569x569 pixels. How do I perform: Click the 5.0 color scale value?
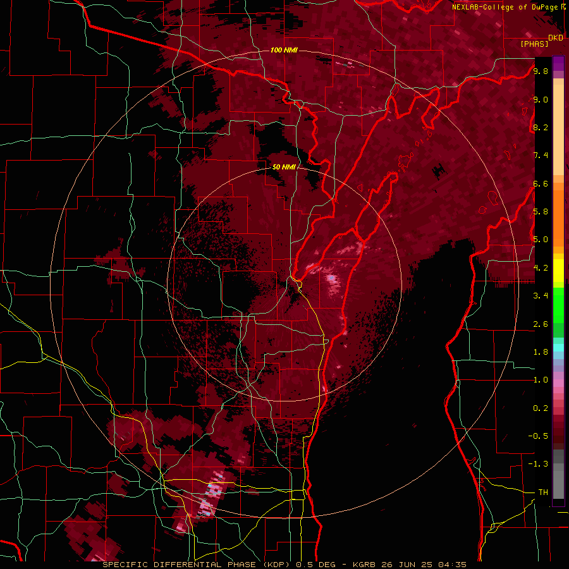(x=541, y=240)
